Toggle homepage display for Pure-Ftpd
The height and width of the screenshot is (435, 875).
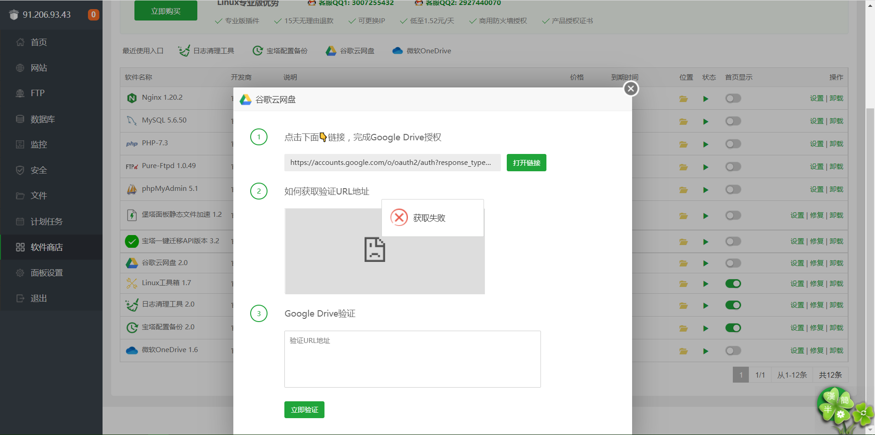coord(733,167)
